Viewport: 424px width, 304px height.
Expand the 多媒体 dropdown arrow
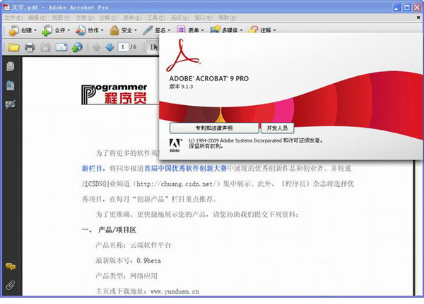click(241, 30)
